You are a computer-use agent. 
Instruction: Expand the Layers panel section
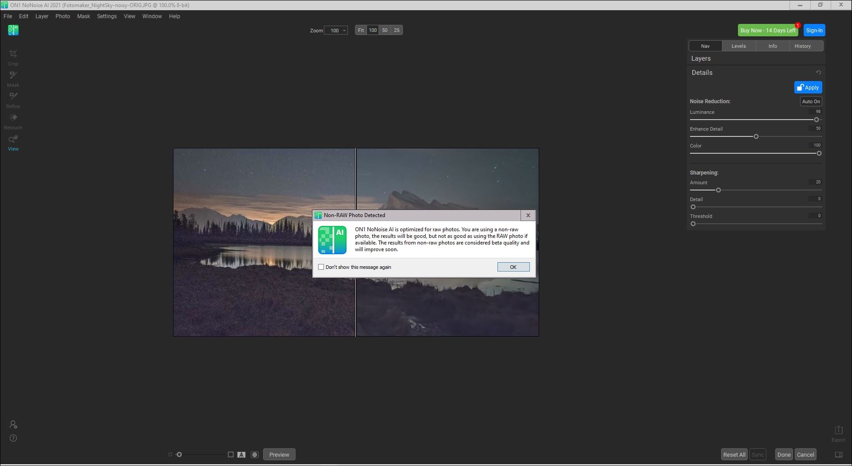(701, 58)
